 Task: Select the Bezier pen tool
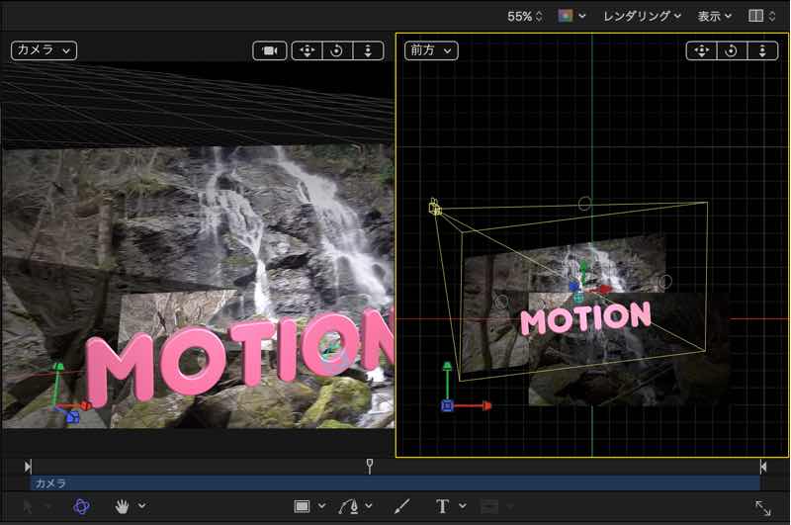350,506
